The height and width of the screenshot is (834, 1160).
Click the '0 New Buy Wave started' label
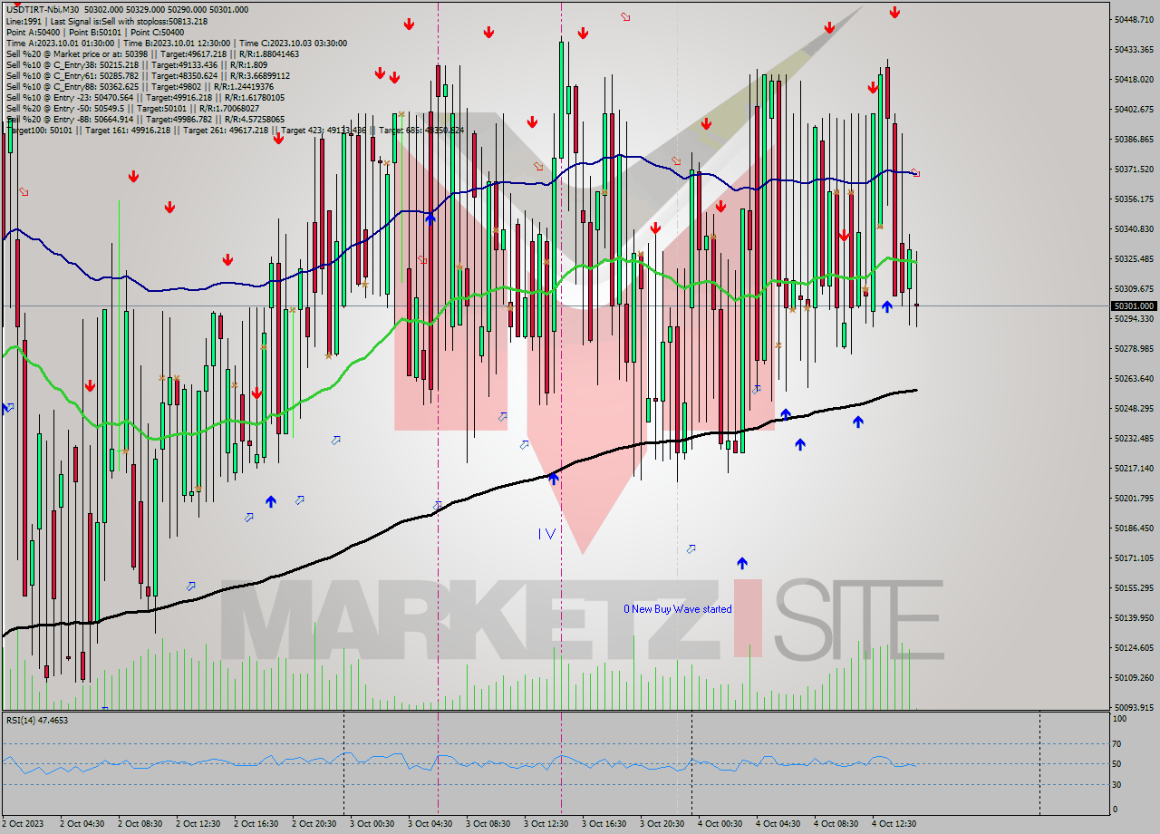[677, 609]
